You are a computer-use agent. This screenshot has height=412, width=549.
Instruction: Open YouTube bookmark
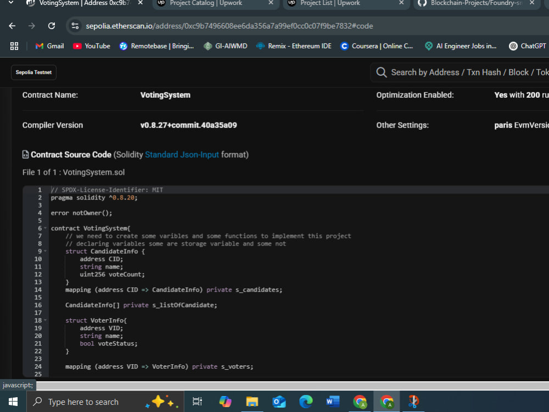[91, 46]
